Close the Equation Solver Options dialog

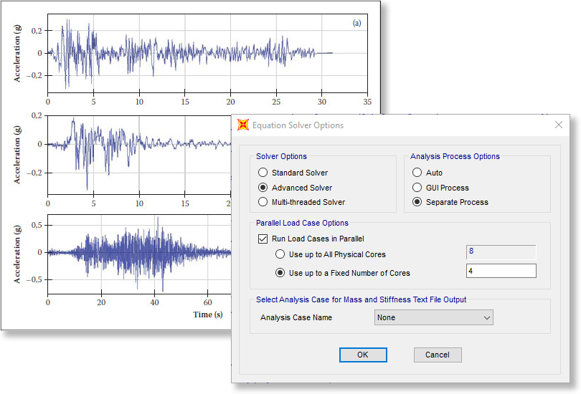(558, 125)
